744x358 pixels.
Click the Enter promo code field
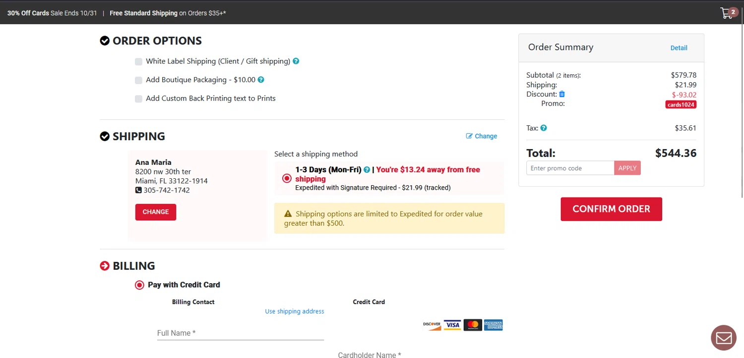[x=570, y=168]
